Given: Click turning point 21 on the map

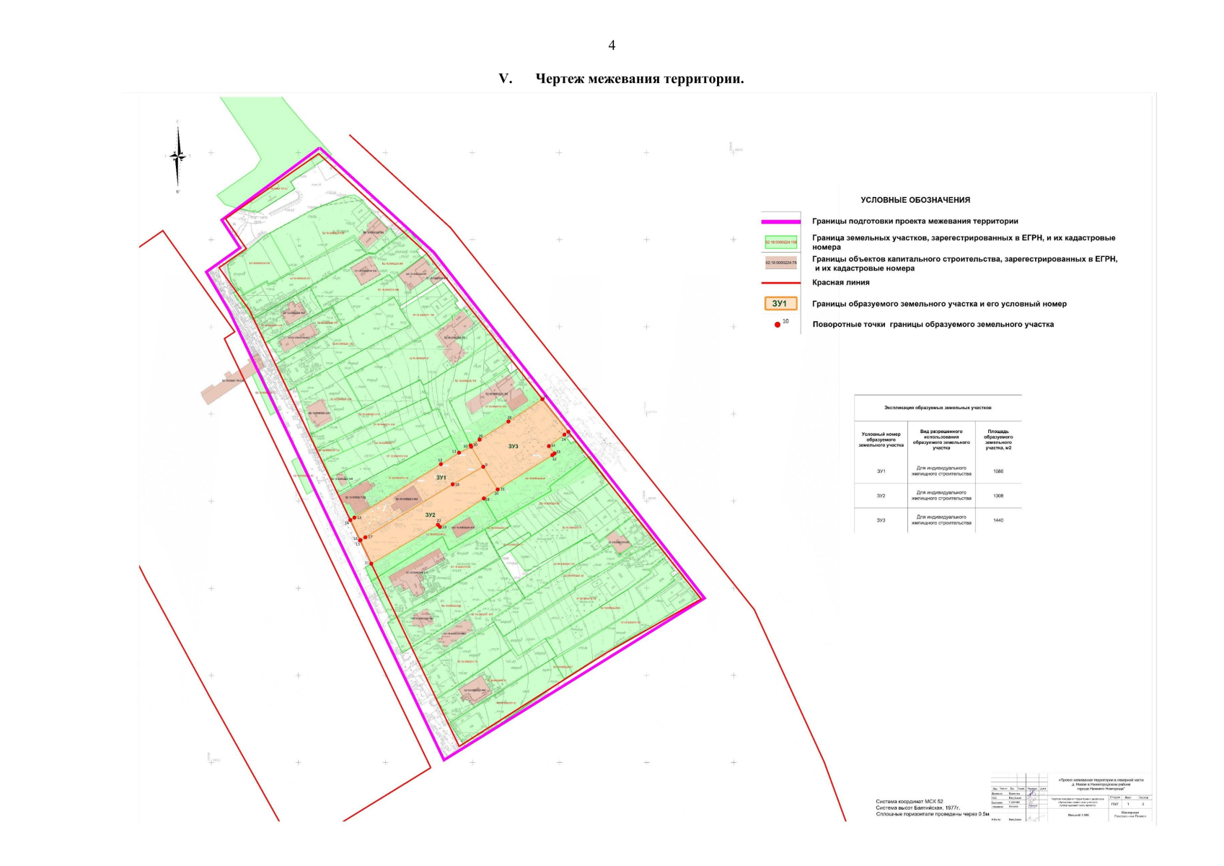Looking at the screenshot, I should pyautogui.click(x=371, y=564).
